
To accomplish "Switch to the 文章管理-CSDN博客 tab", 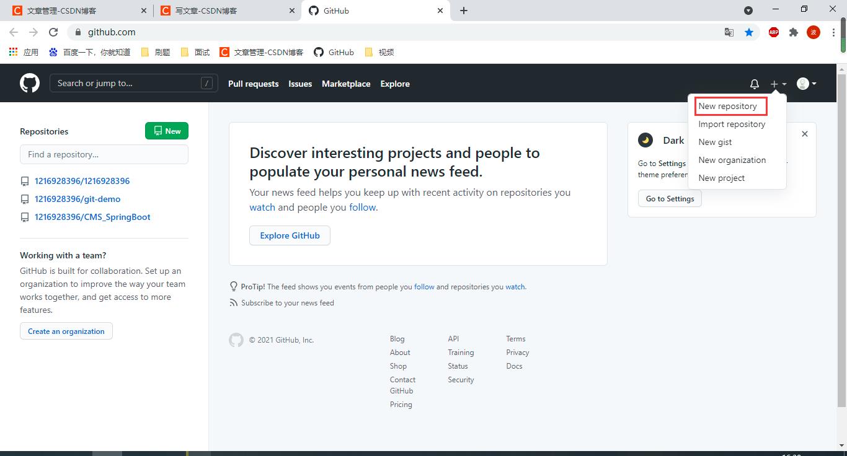I will pos(79,11).
